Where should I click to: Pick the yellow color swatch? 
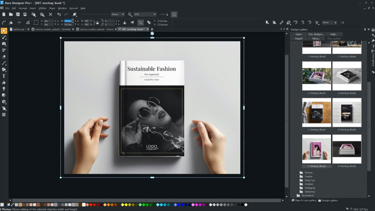click(x=126, y=205)
